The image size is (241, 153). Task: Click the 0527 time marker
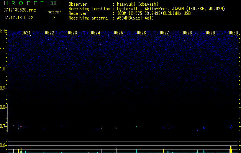tap(164, 33)
